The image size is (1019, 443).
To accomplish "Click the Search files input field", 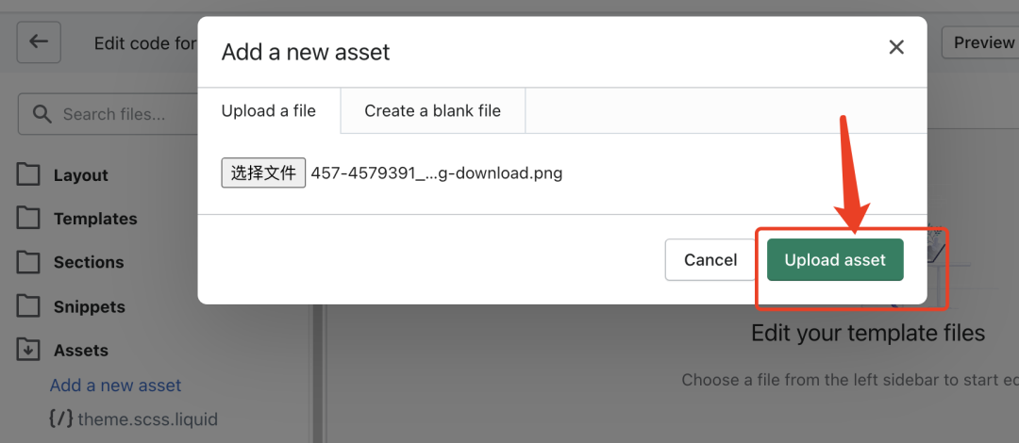I will (x=108, y=114).
